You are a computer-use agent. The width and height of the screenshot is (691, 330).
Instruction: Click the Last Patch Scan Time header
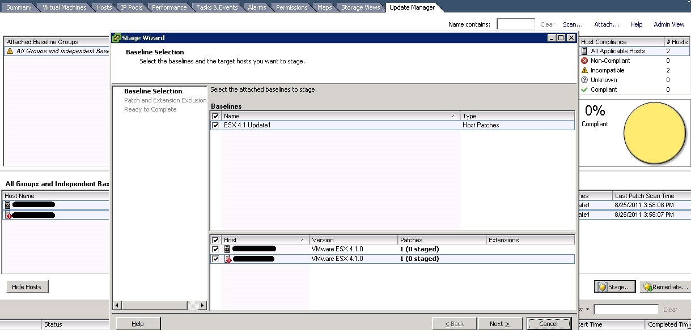coord(651,196)
